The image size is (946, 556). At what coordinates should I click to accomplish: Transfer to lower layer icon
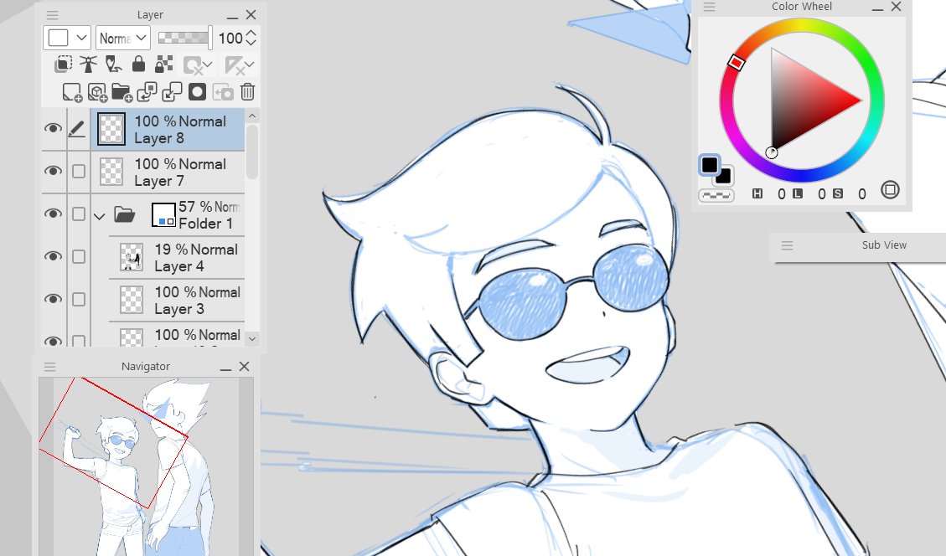[147, 92]
